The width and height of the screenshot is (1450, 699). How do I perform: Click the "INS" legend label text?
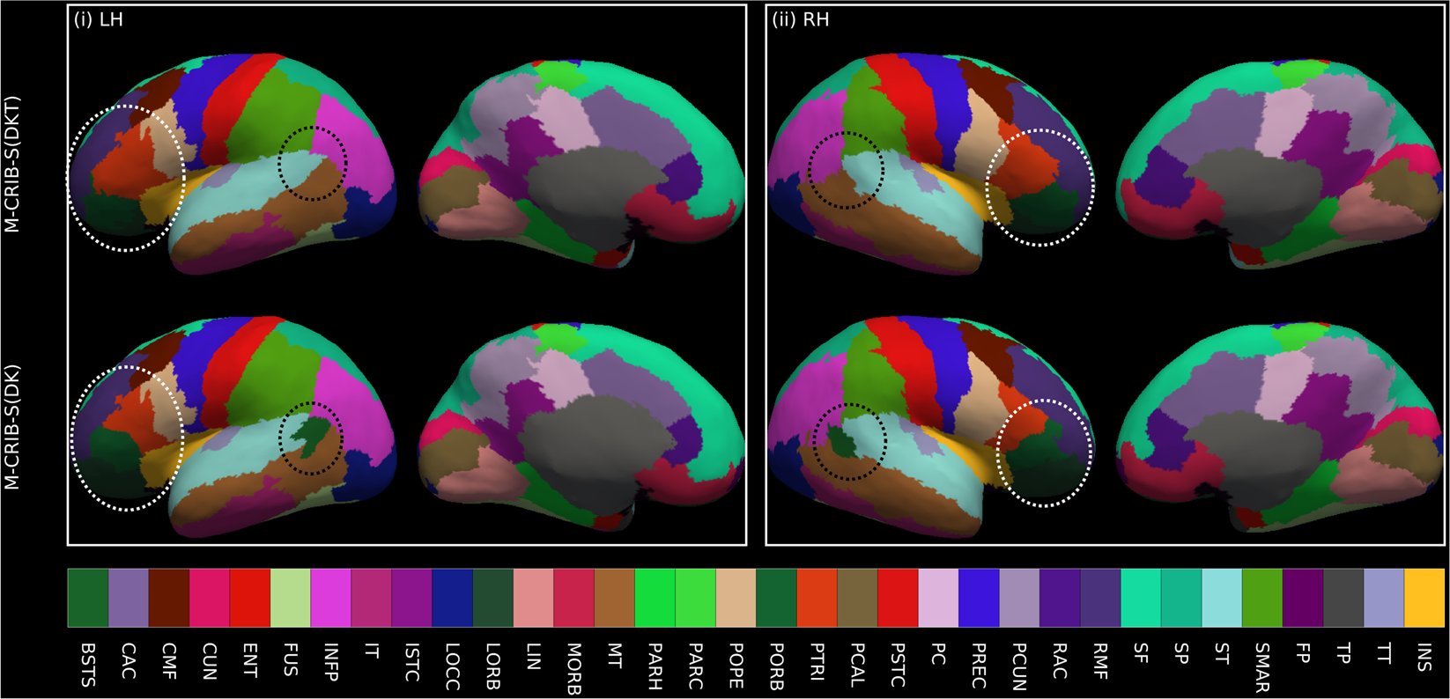(1425, 658)
